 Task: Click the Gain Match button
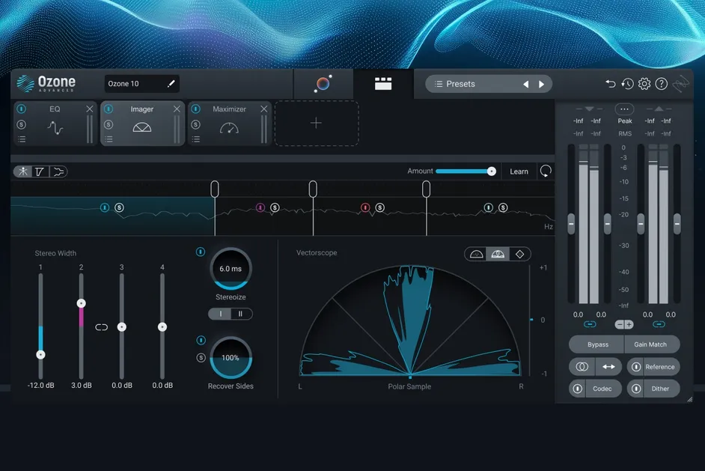[650, 344]
